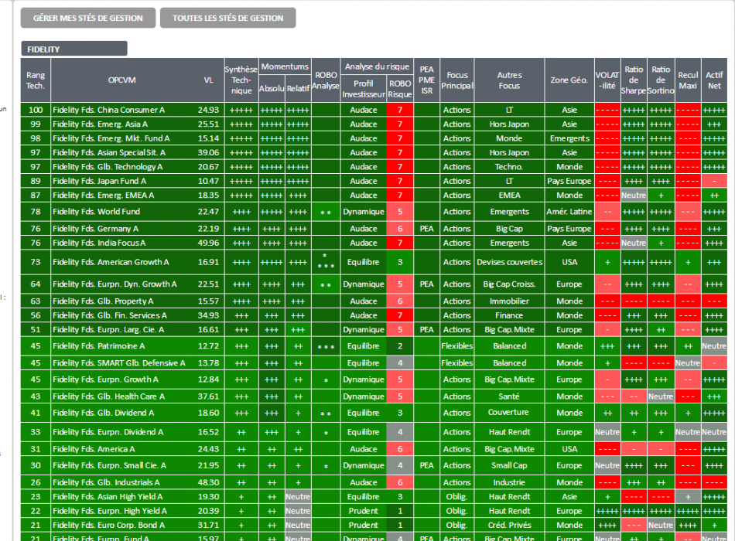Select the FIDELITY tab header
Viewport: 735px width, 541px height.
pos(74,49)
